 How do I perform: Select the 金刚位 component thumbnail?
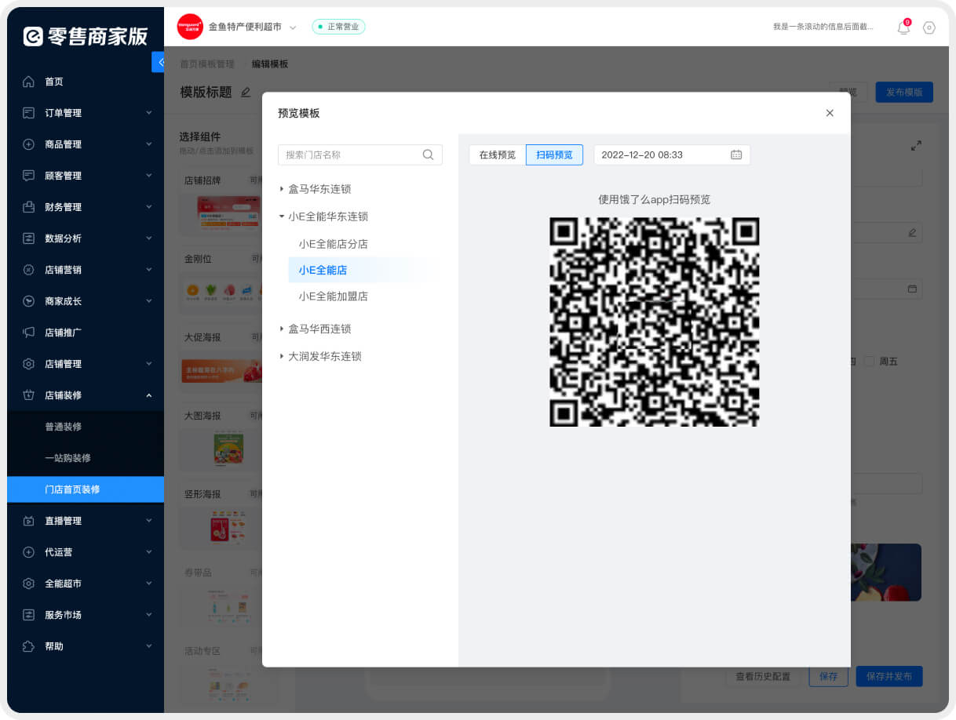click(222, 291)
